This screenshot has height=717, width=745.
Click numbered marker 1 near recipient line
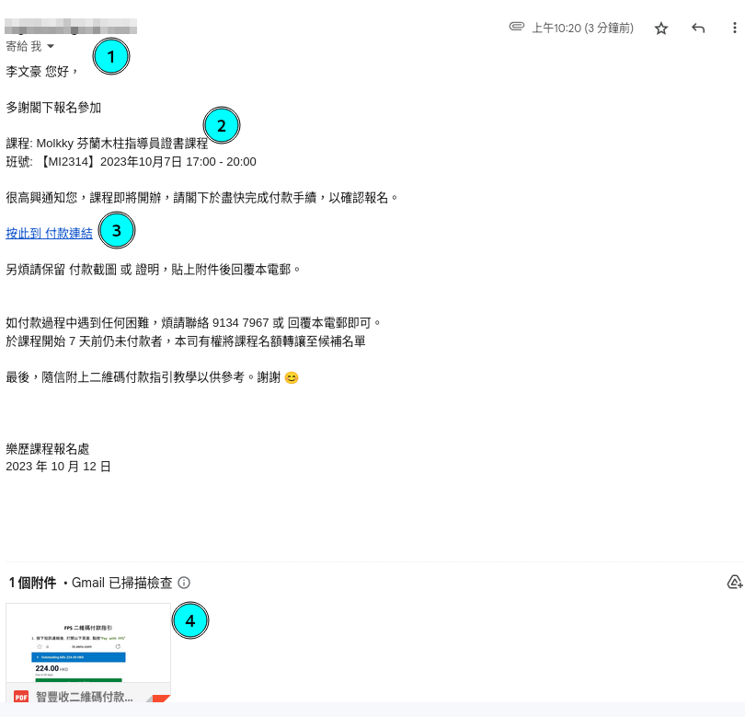click(x=111, y=57)
